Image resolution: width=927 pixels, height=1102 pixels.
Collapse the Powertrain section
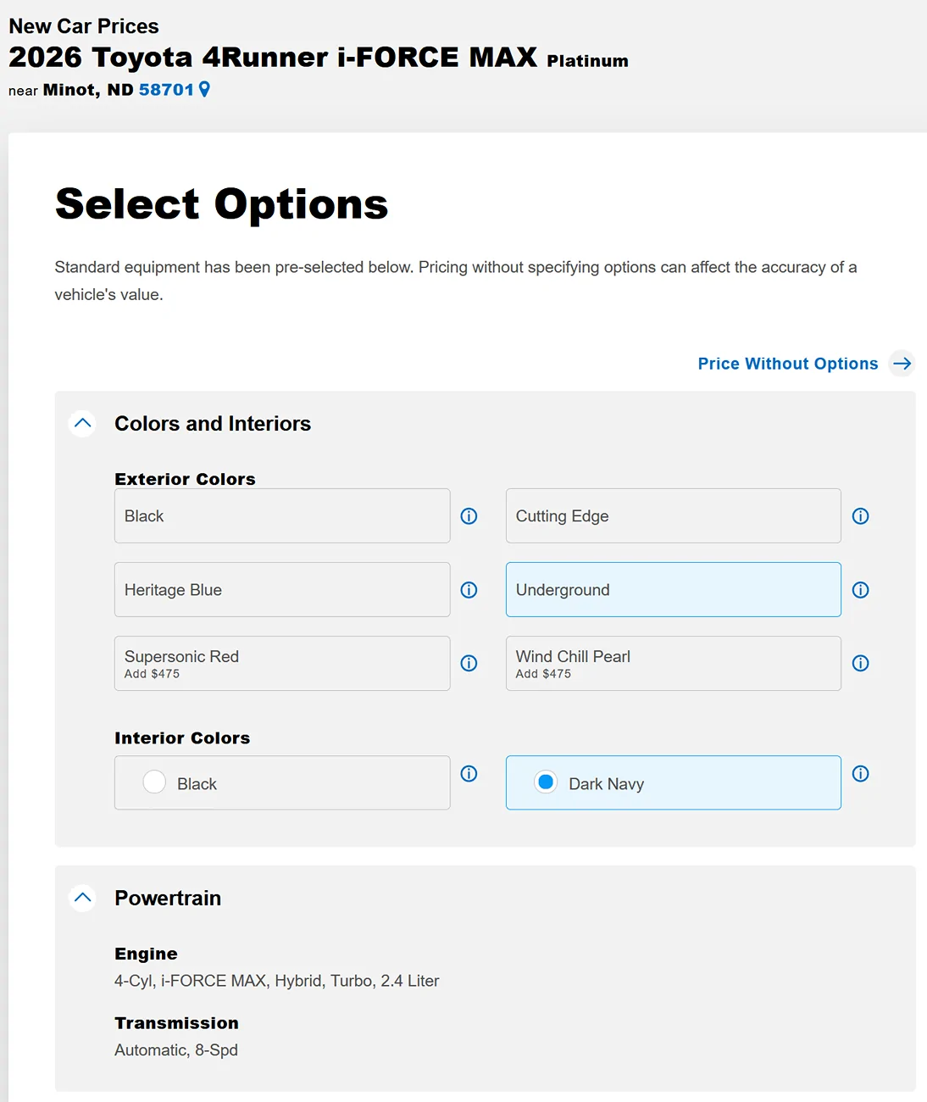(82, 898)
